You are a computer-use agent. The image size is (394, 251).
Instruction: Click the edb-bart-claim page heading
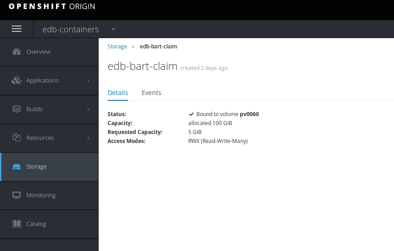point(143,66)
